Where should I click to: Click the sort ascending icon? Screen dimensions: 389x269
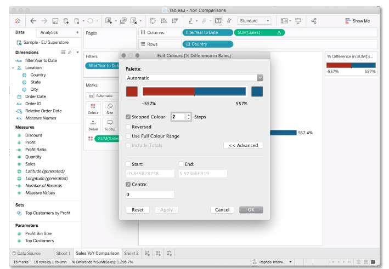pyautogui.click(x=164, y=21)
